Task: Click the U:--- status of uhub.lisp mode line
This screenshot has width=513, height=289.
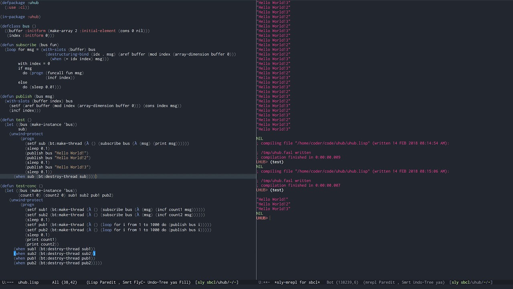Action: (x=8, y=283)
